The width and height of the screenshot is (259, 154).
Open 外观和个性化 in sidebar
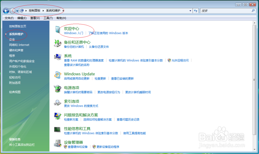pos(18,67)
